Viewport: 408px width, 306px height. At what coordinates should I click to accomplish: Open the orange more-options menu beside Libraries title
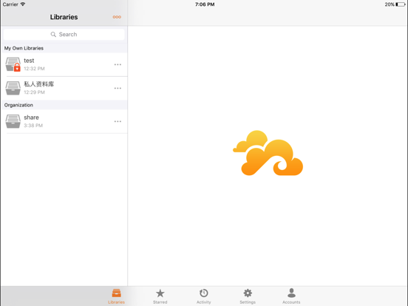click(117, 17)
